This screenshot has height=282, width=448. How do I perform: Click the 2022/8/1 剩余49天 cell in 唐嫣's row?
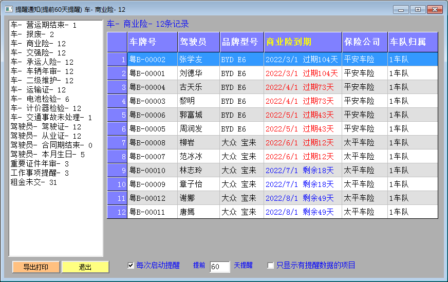pos(303,212)
